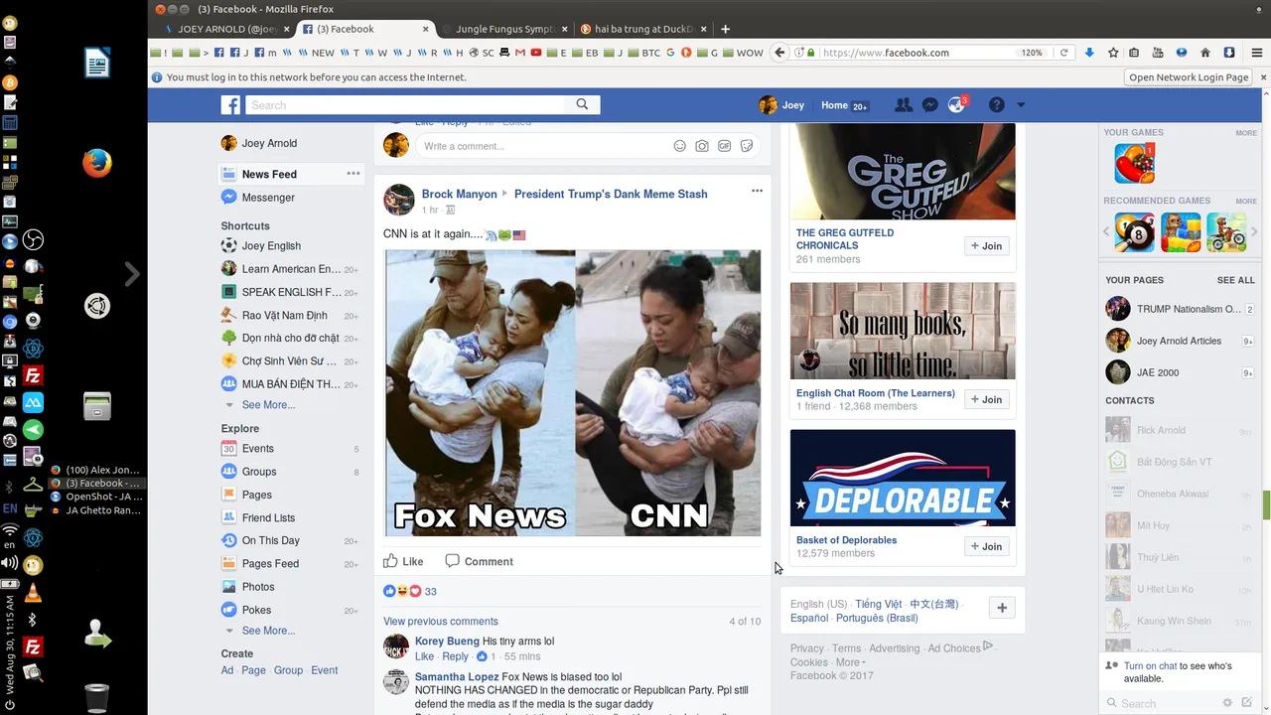Screen dimensions: 1271x715
Task: Post a sticker in comment box
Action: tap(747, 146)
